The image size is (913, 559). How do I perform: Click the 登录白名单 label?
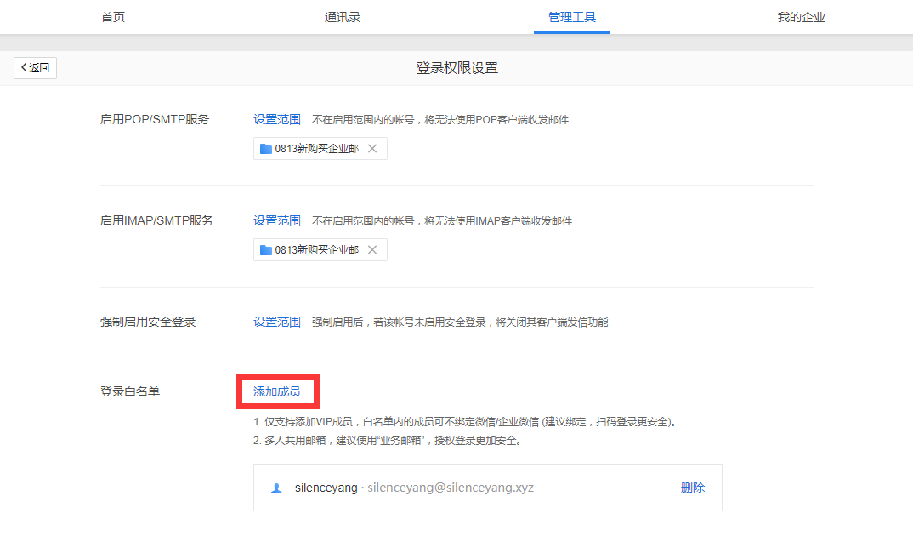coord(130,391)
